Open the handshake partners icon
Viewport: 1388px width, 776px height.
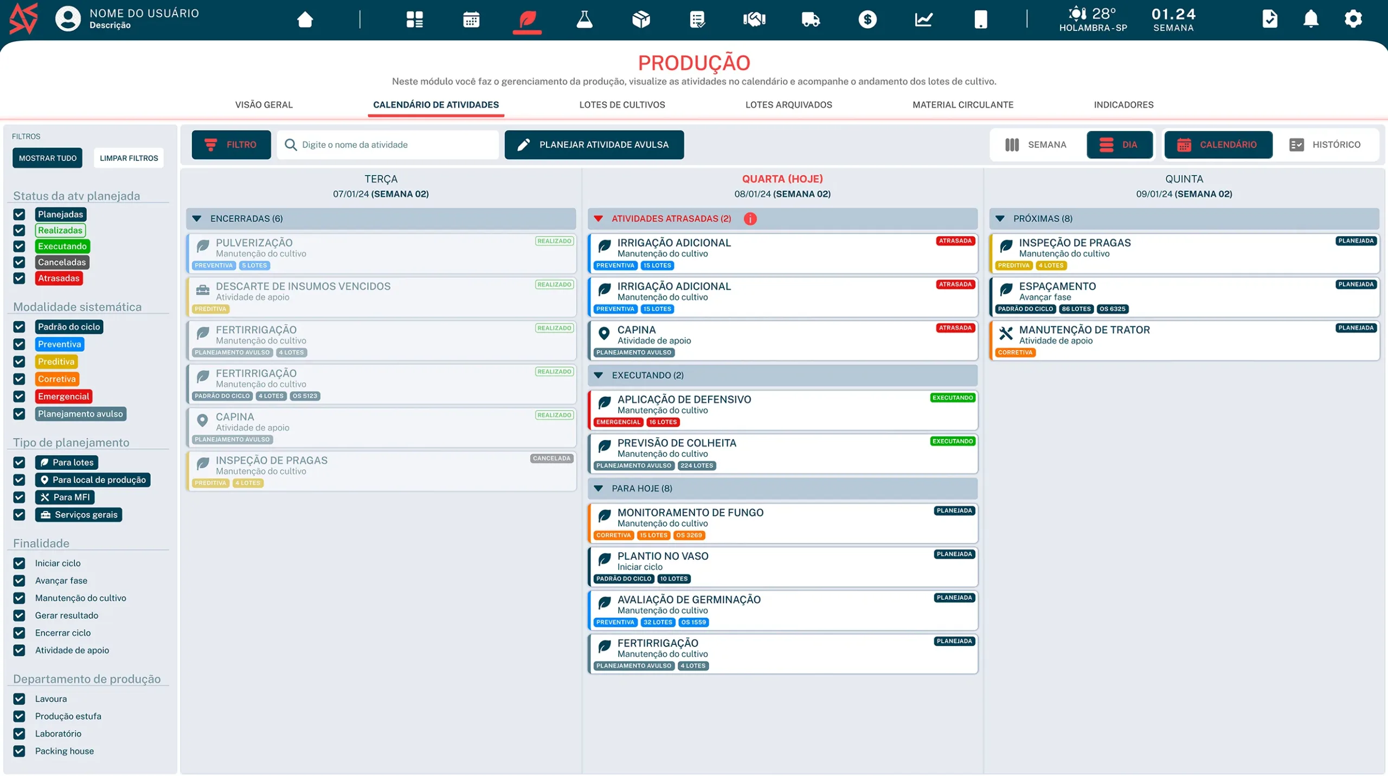(x=754, y=20)
